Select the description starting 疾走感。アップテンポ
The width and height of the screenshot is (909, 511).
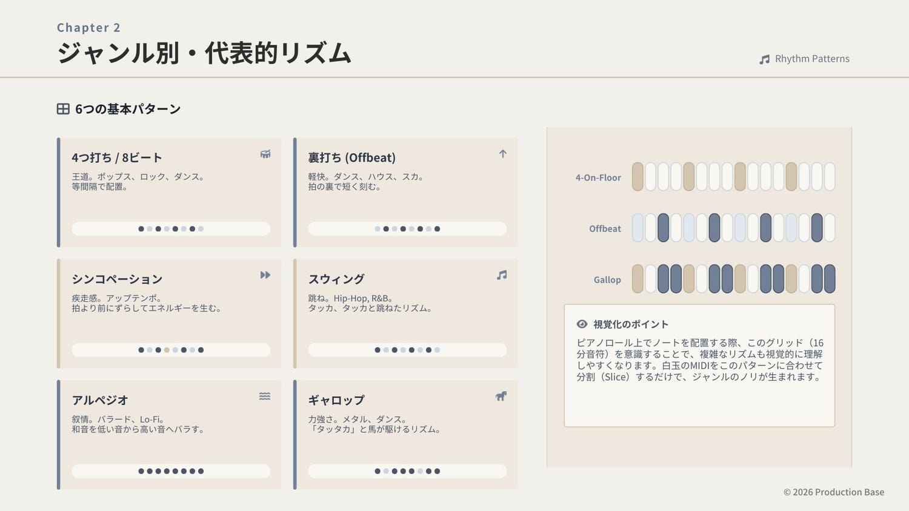pyautogui.click(x=147, y=303)
